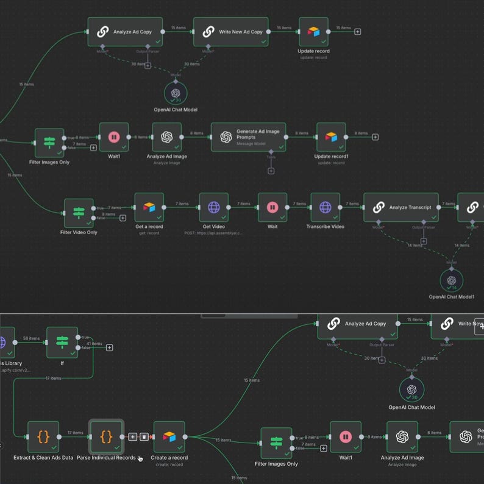Select Filter Images Only node in upper canvas
The width and height of the screenshot is (484, 484).
tap(49, 143)
